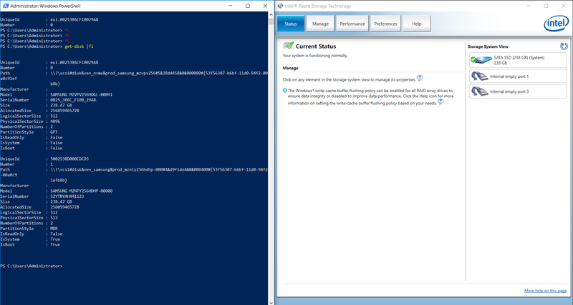Click help icon after storage system view sentence
This screenshot has height=305, width=573.
pos(420,78)
